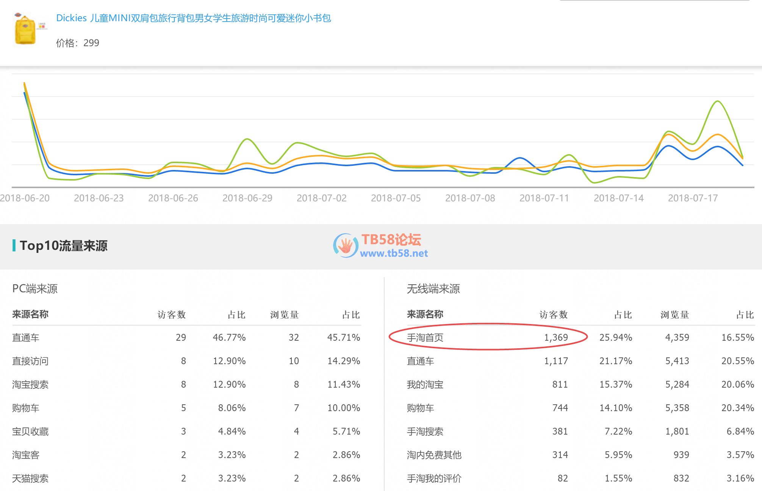Click the 无线端来源 table title
762x491 pixels.
tap(433, 289)
